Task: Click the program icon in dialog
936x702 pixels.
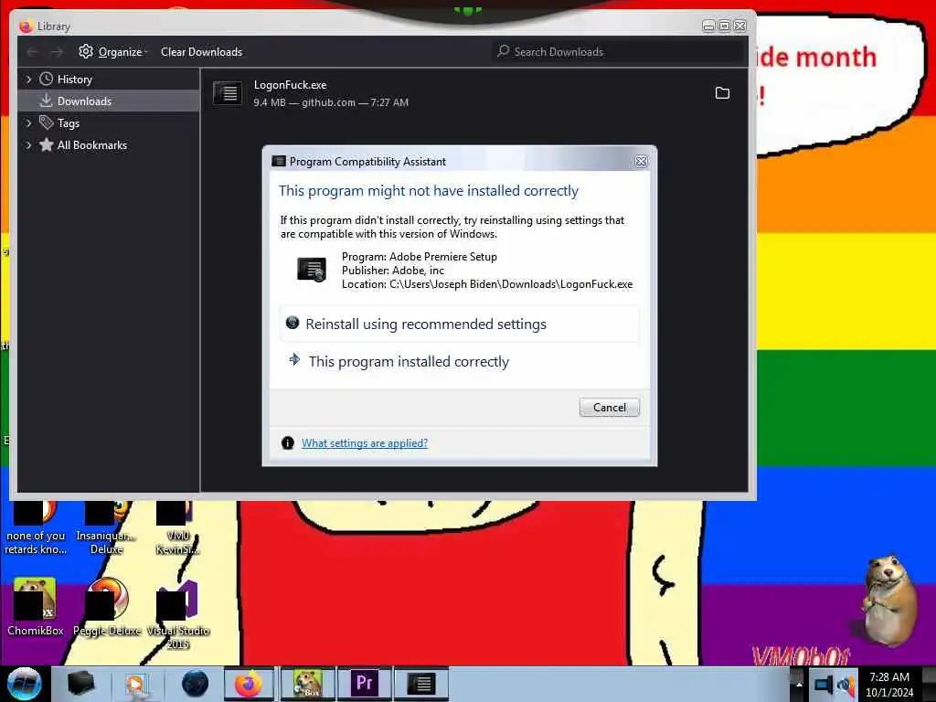Action: pos(312,270)
